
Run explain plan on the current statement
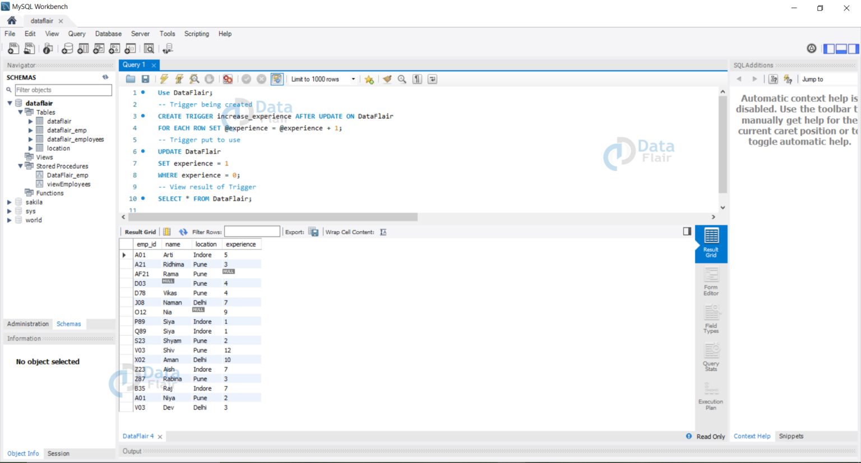coord(194,79)
